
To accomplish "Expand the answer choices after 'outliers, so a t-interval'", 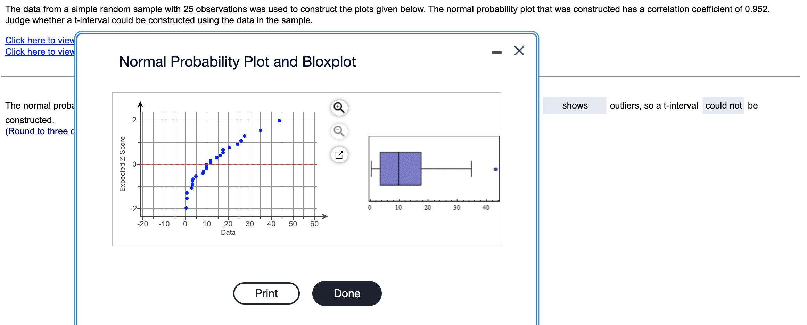I will click(723, 106).
